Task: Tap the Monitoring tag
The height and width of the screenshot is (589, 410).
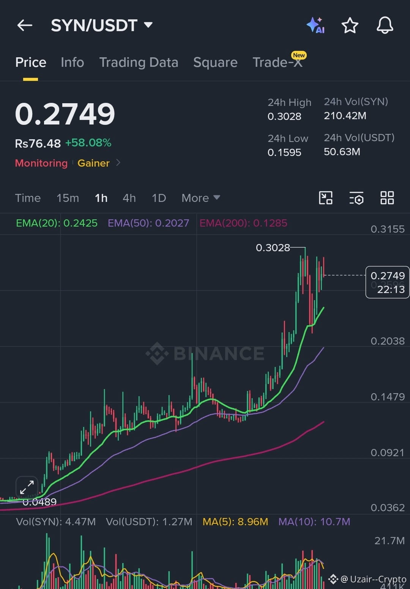Action: [41, 163]
